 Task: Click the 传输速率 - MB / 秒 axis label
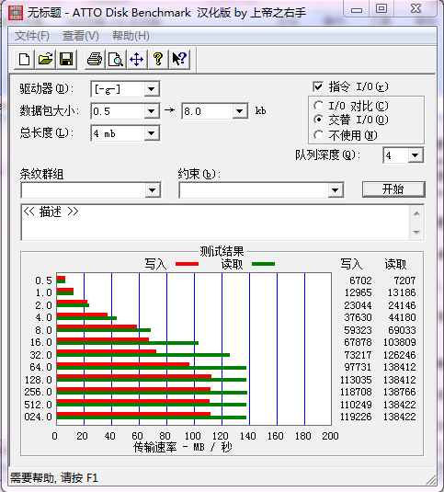click(x=183, y=447)
